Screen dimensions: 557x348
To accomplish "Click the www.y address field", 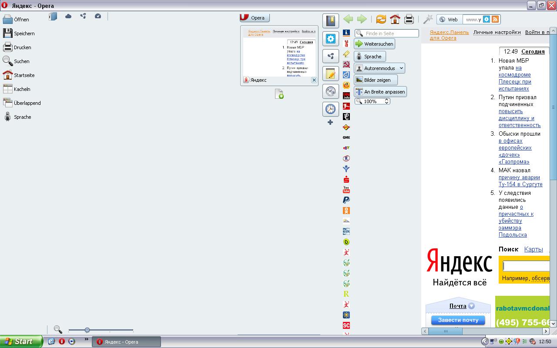I will pos(473,19).
